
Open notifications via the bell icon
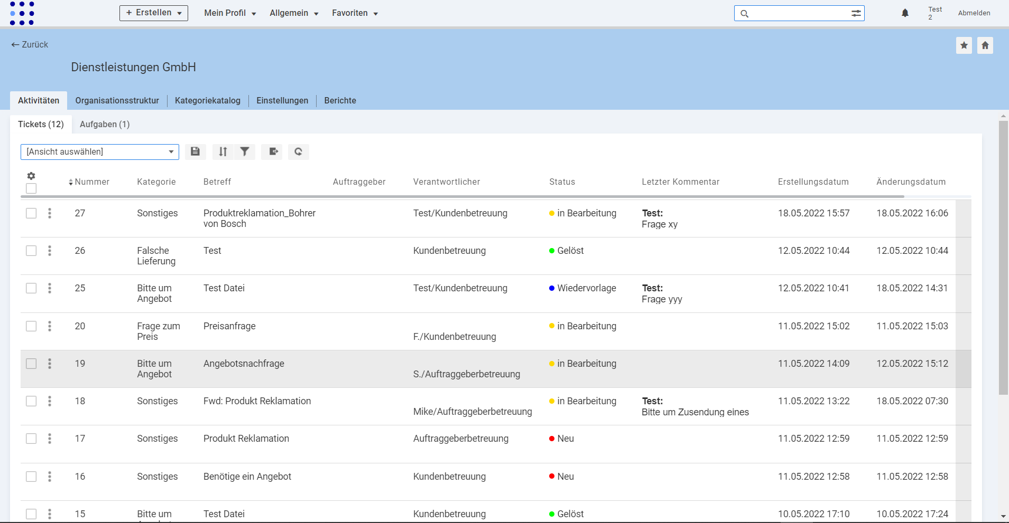(904, 13)
